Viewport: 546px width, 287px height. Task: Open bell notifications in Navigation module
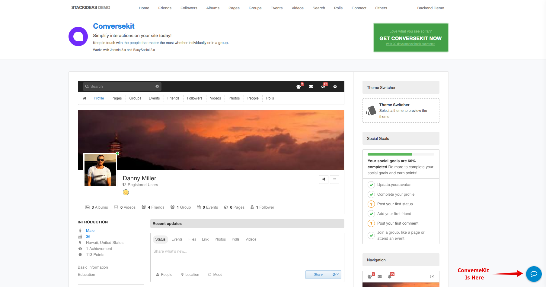pyautogui.click(x=390, y=276)
